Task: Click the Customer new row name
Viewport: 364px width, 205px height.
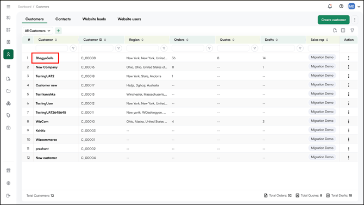Action: [46, 85]
